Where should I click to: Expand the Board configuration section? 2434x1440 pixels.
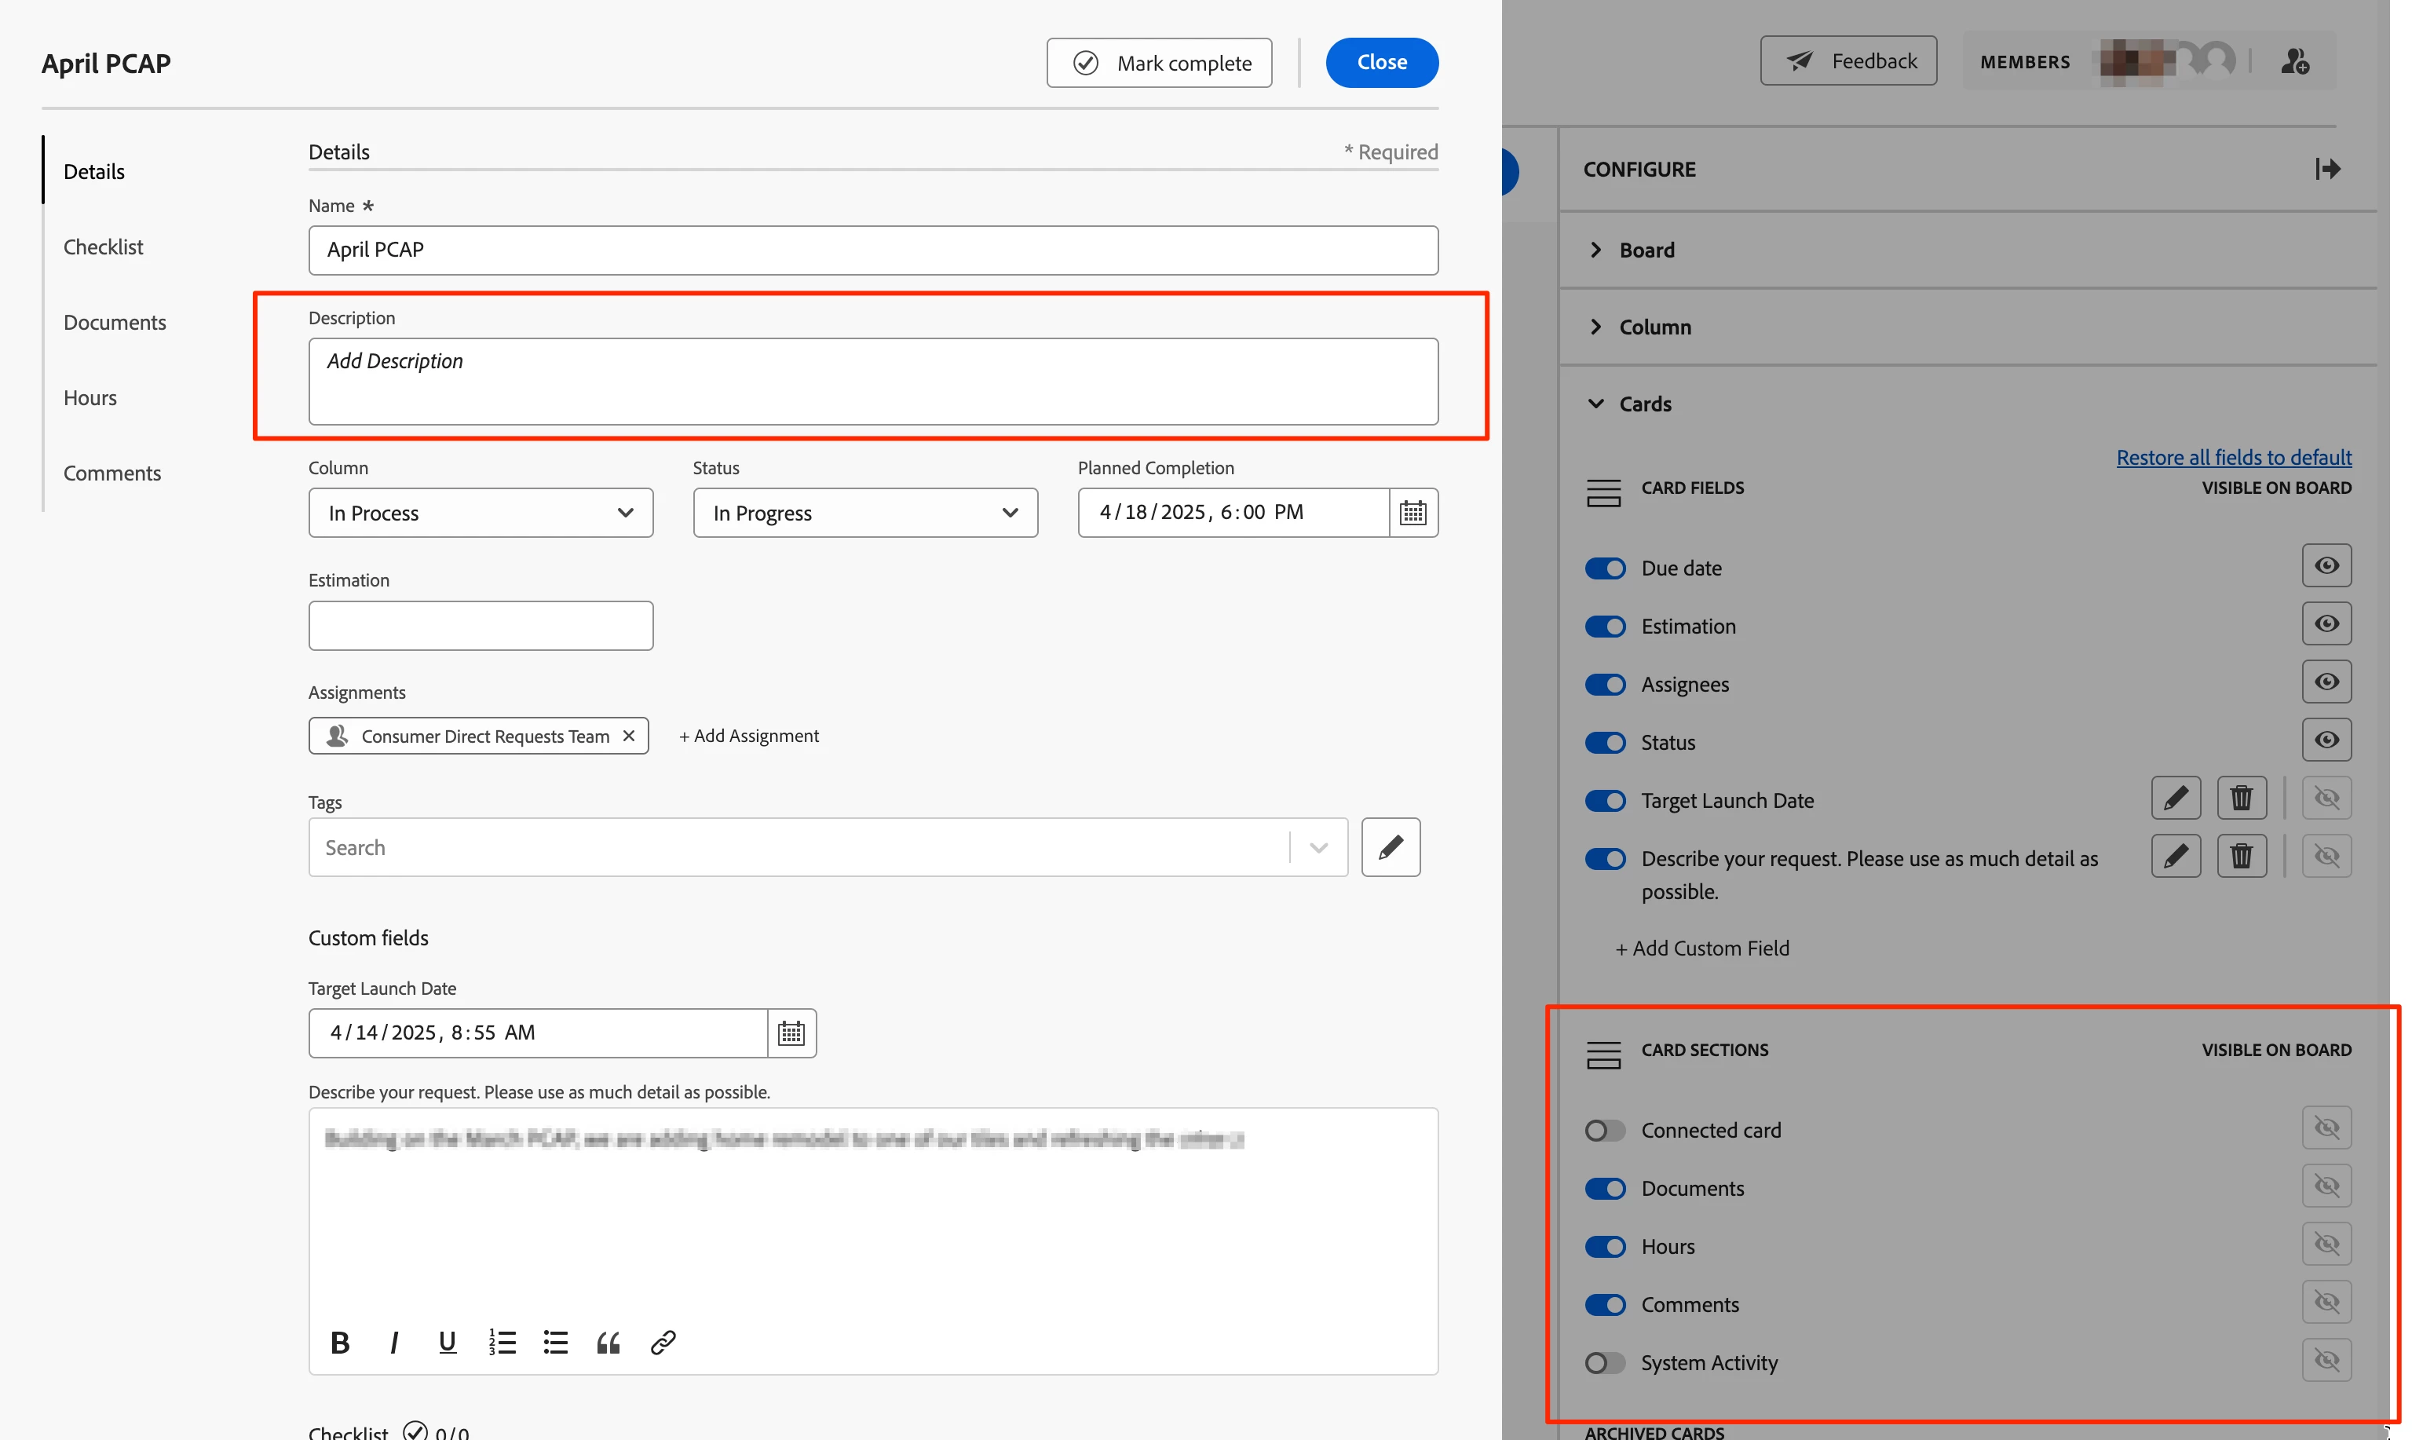[x=1646, y=250]
